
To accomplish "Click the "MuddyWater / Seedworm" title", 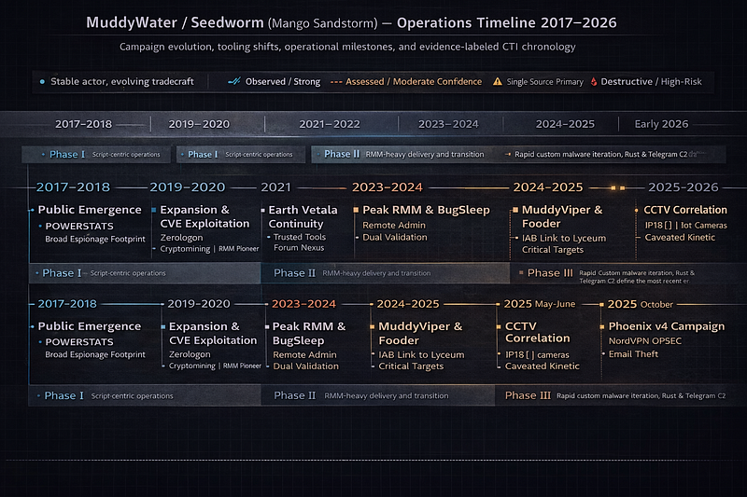I will 175,22.
